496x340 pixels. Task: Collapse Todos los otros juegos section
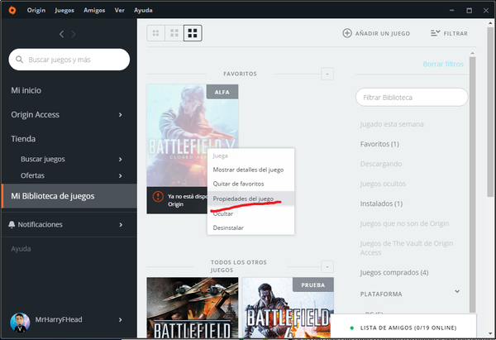coord(327,266)
